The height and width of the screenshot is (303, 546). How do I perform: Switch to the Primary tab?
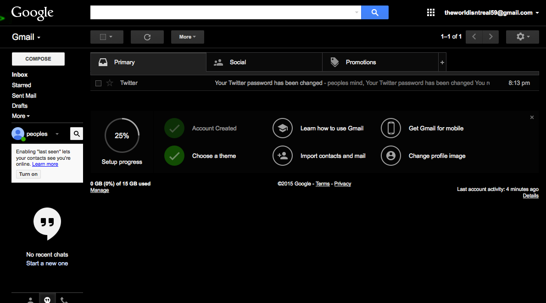tap(148, 62)
